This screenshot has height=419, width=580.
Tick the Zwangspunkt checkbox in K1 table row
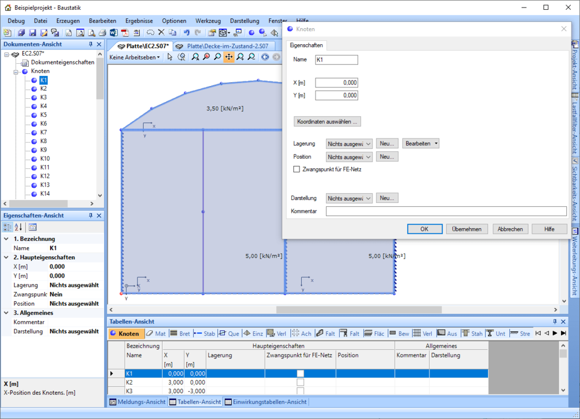[x=300, y=374]
